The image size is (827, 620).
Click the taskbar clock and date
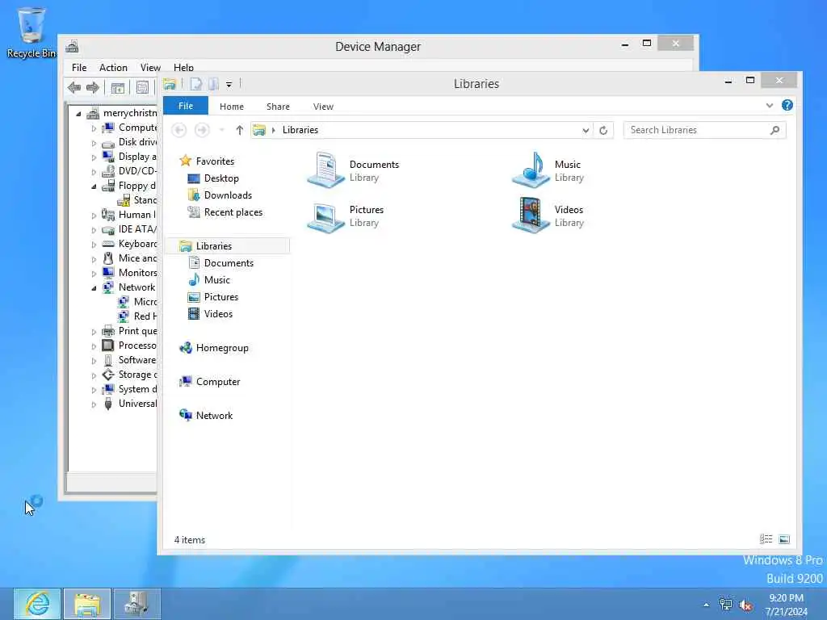click(787, 605)
